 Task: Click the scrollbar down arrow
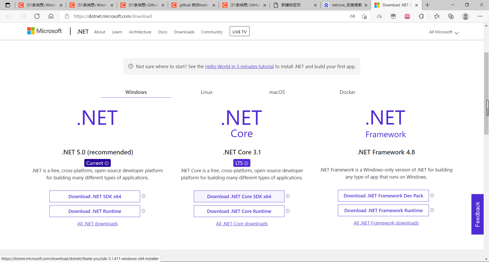(x=486, y=259)
